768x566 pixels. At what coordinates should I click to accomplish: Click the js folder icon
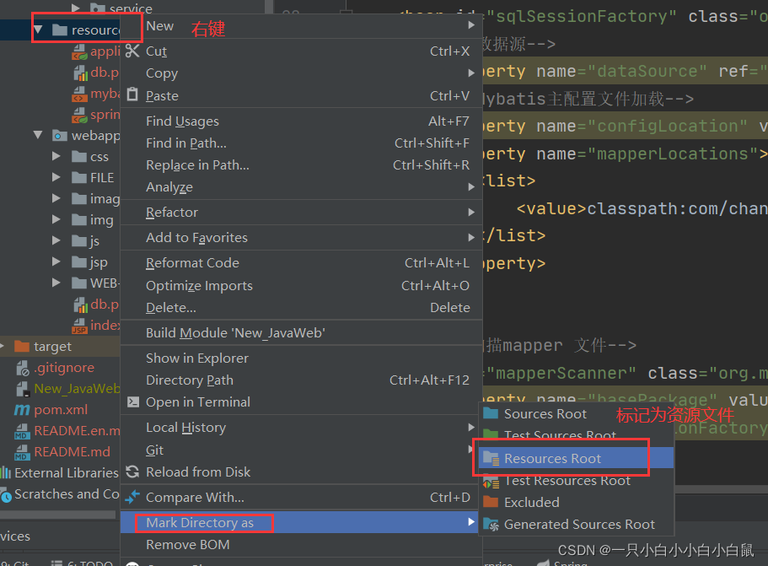79,240
